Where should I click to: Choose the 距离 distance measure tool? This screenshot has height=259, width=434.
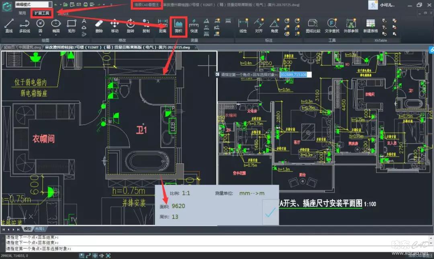pyautogui.click(x=162, y=26)
